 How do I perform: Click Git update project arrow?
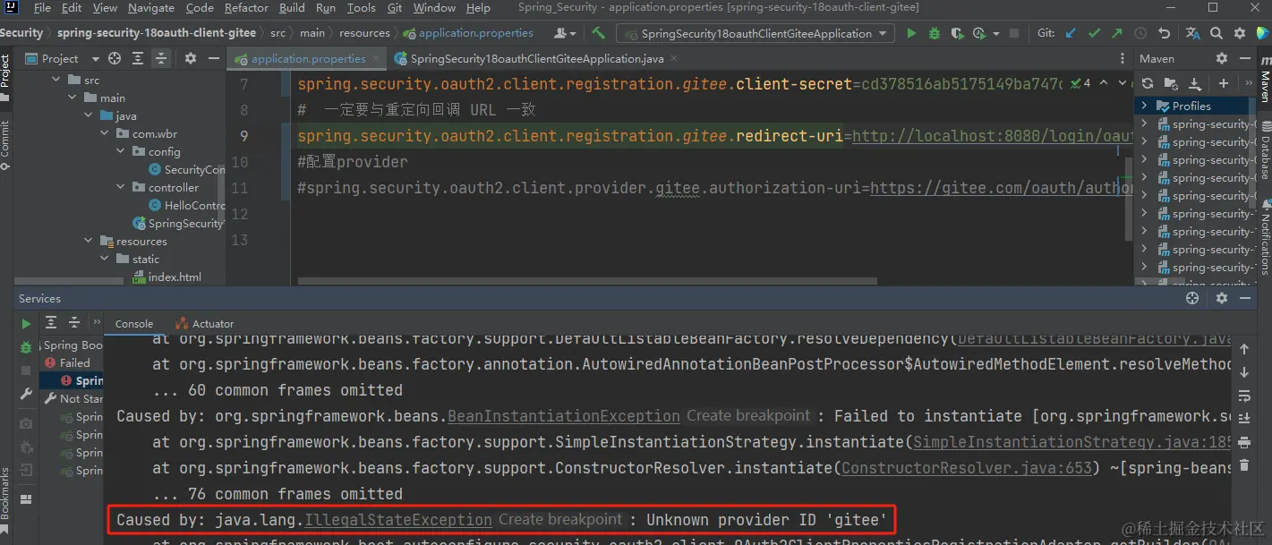tap(1071, 33)
